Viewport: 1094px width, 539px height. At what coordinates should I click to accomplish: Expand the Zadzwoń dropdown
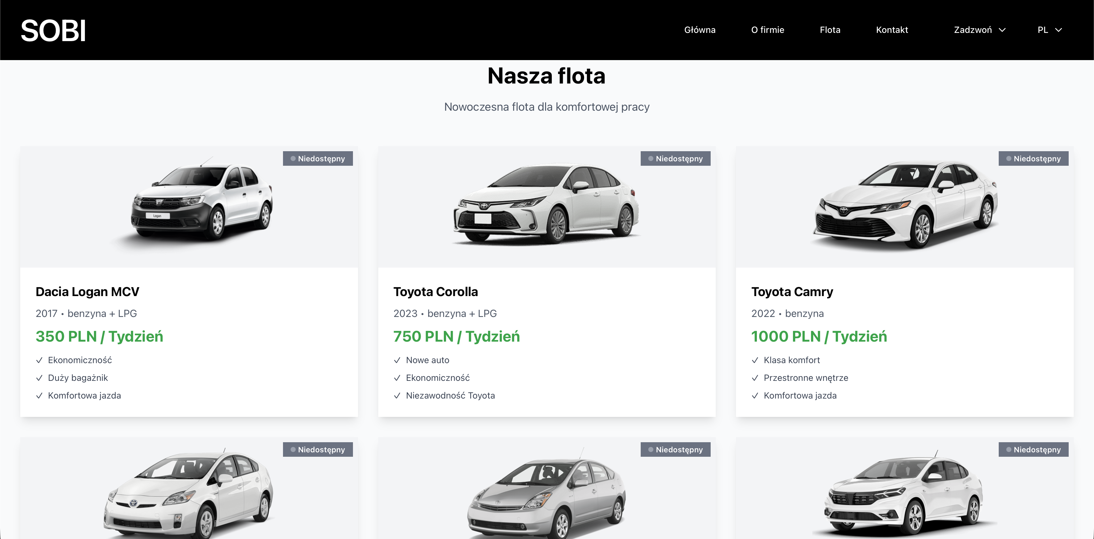pyautogui.click(x=979, y=30)
